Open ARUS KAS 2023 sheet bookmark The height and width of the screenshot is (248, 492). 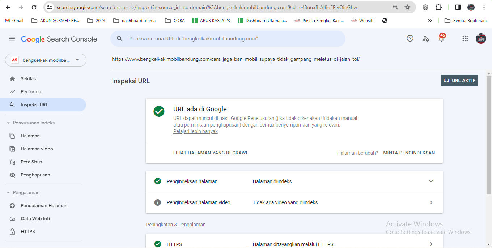coord(211,21)
